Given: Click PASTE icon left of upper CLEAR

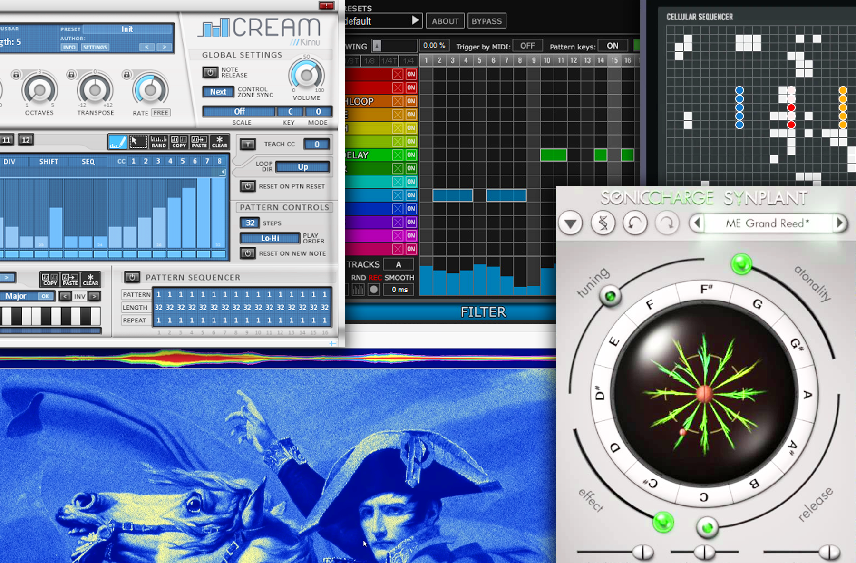Looking at the screenshot, I should click(199, 142).
